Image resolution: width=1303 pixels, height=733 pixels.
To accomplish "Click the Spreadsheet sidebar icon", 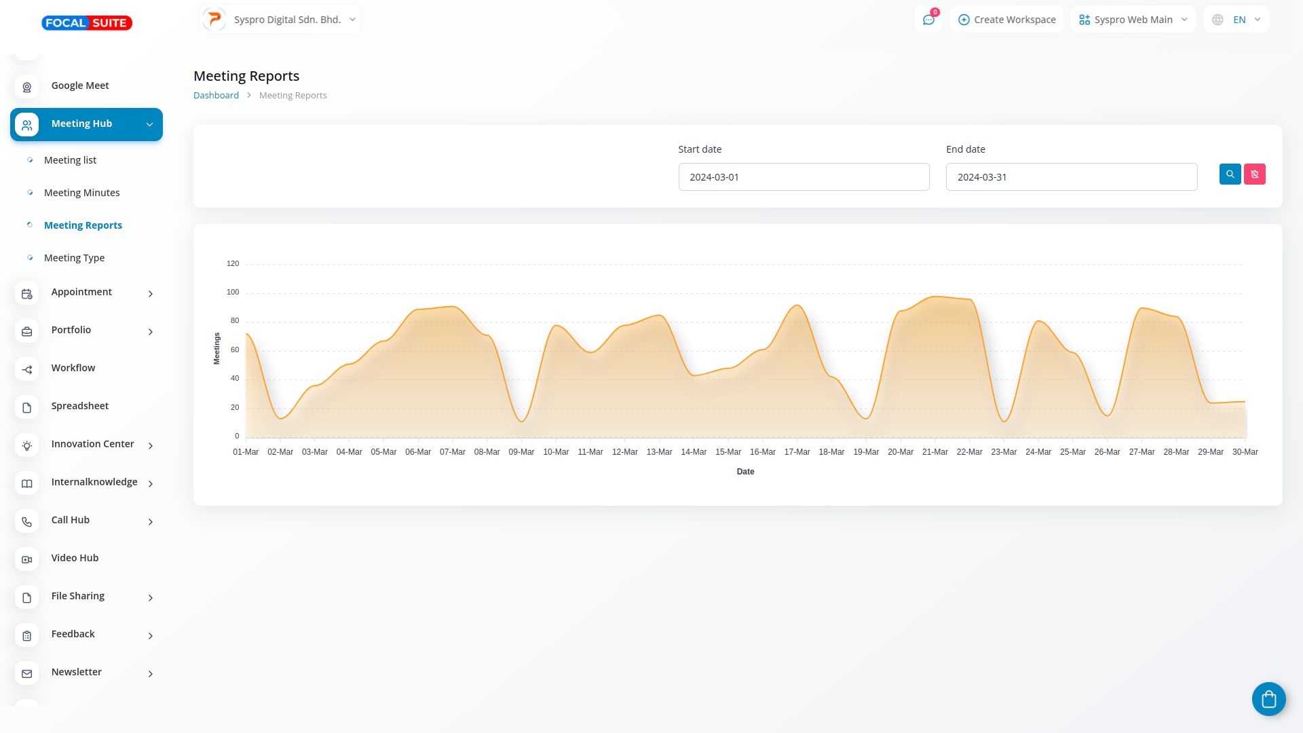I will click(27, 407).
